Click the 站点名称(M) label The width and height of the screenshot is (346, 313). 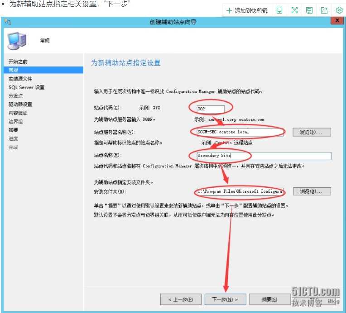107,155
